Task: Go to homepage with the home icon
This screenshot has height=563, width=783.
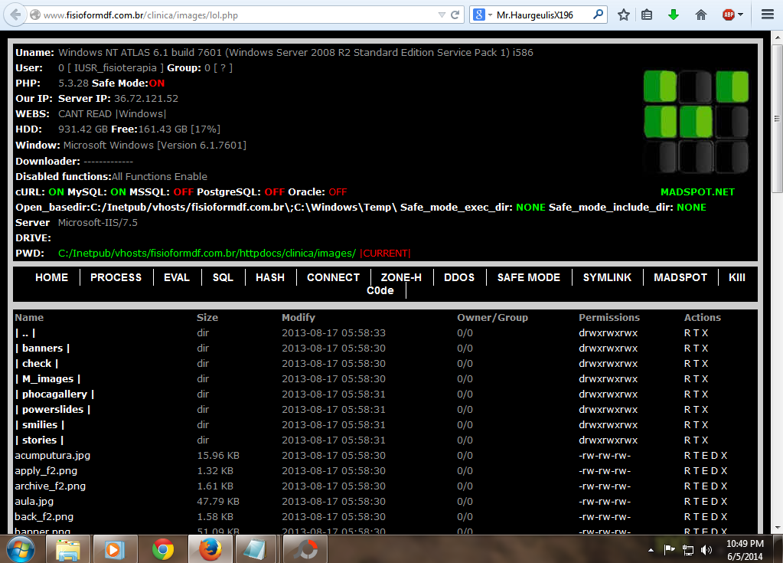Action: pos(700,14)
